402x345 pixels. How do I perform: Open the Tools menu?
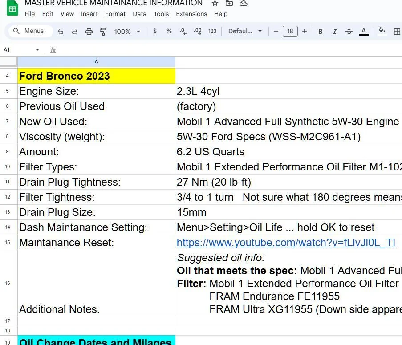click(x=161, y=14)
